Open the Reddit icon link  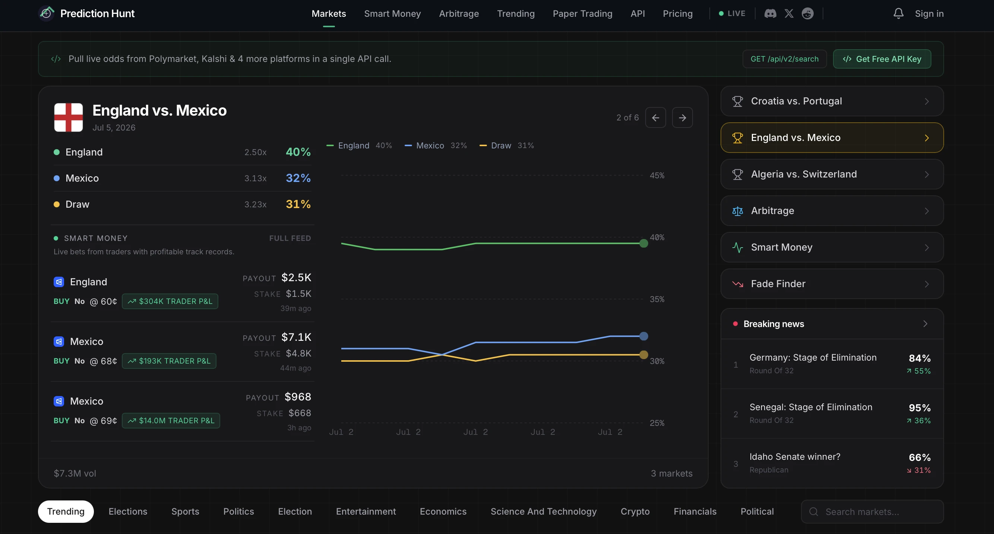tap(808, 13)
